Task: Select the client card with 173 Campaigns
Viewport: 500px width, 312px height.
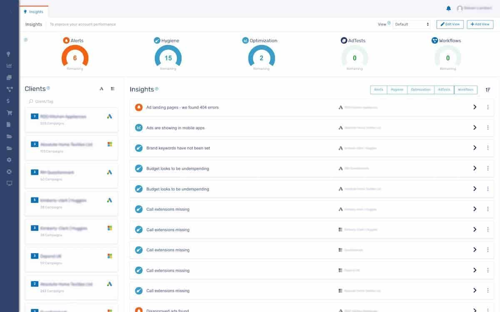Action: [71, 147]
